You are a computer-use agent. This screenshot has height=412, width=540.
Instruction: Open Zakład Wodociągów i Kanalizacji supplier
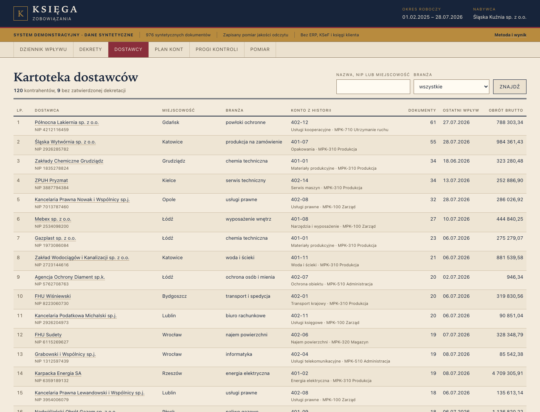[82, 258]
